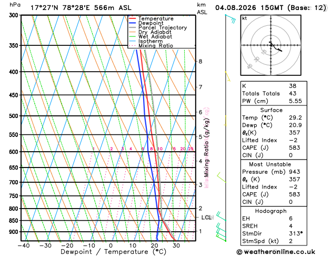Image resolution: width=331 pixels, height=256 pixels.
Task: Click the Dewpoint / Temperature axis title
Action: (x=113, y=252)
